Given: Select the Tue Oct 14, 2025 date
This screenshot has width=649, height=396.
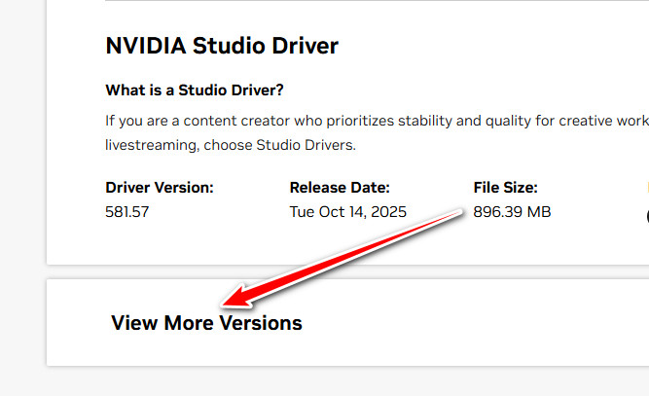Looking at the screenshot, I should pos(348,211).
